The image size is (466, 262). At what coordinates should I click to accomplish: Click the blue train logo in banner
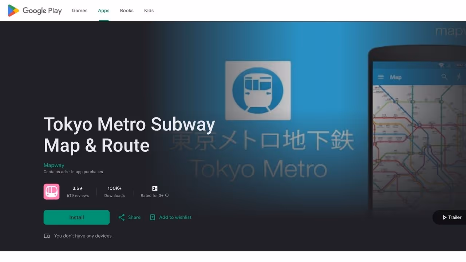[258, 90]
